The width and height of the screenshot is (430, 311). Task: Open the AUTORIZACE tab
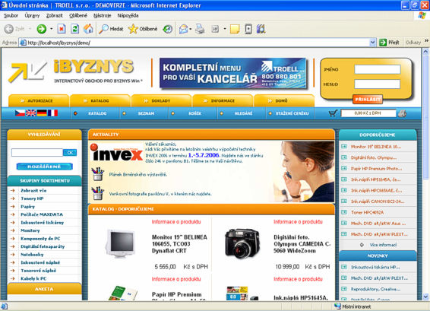click(39, 100)
